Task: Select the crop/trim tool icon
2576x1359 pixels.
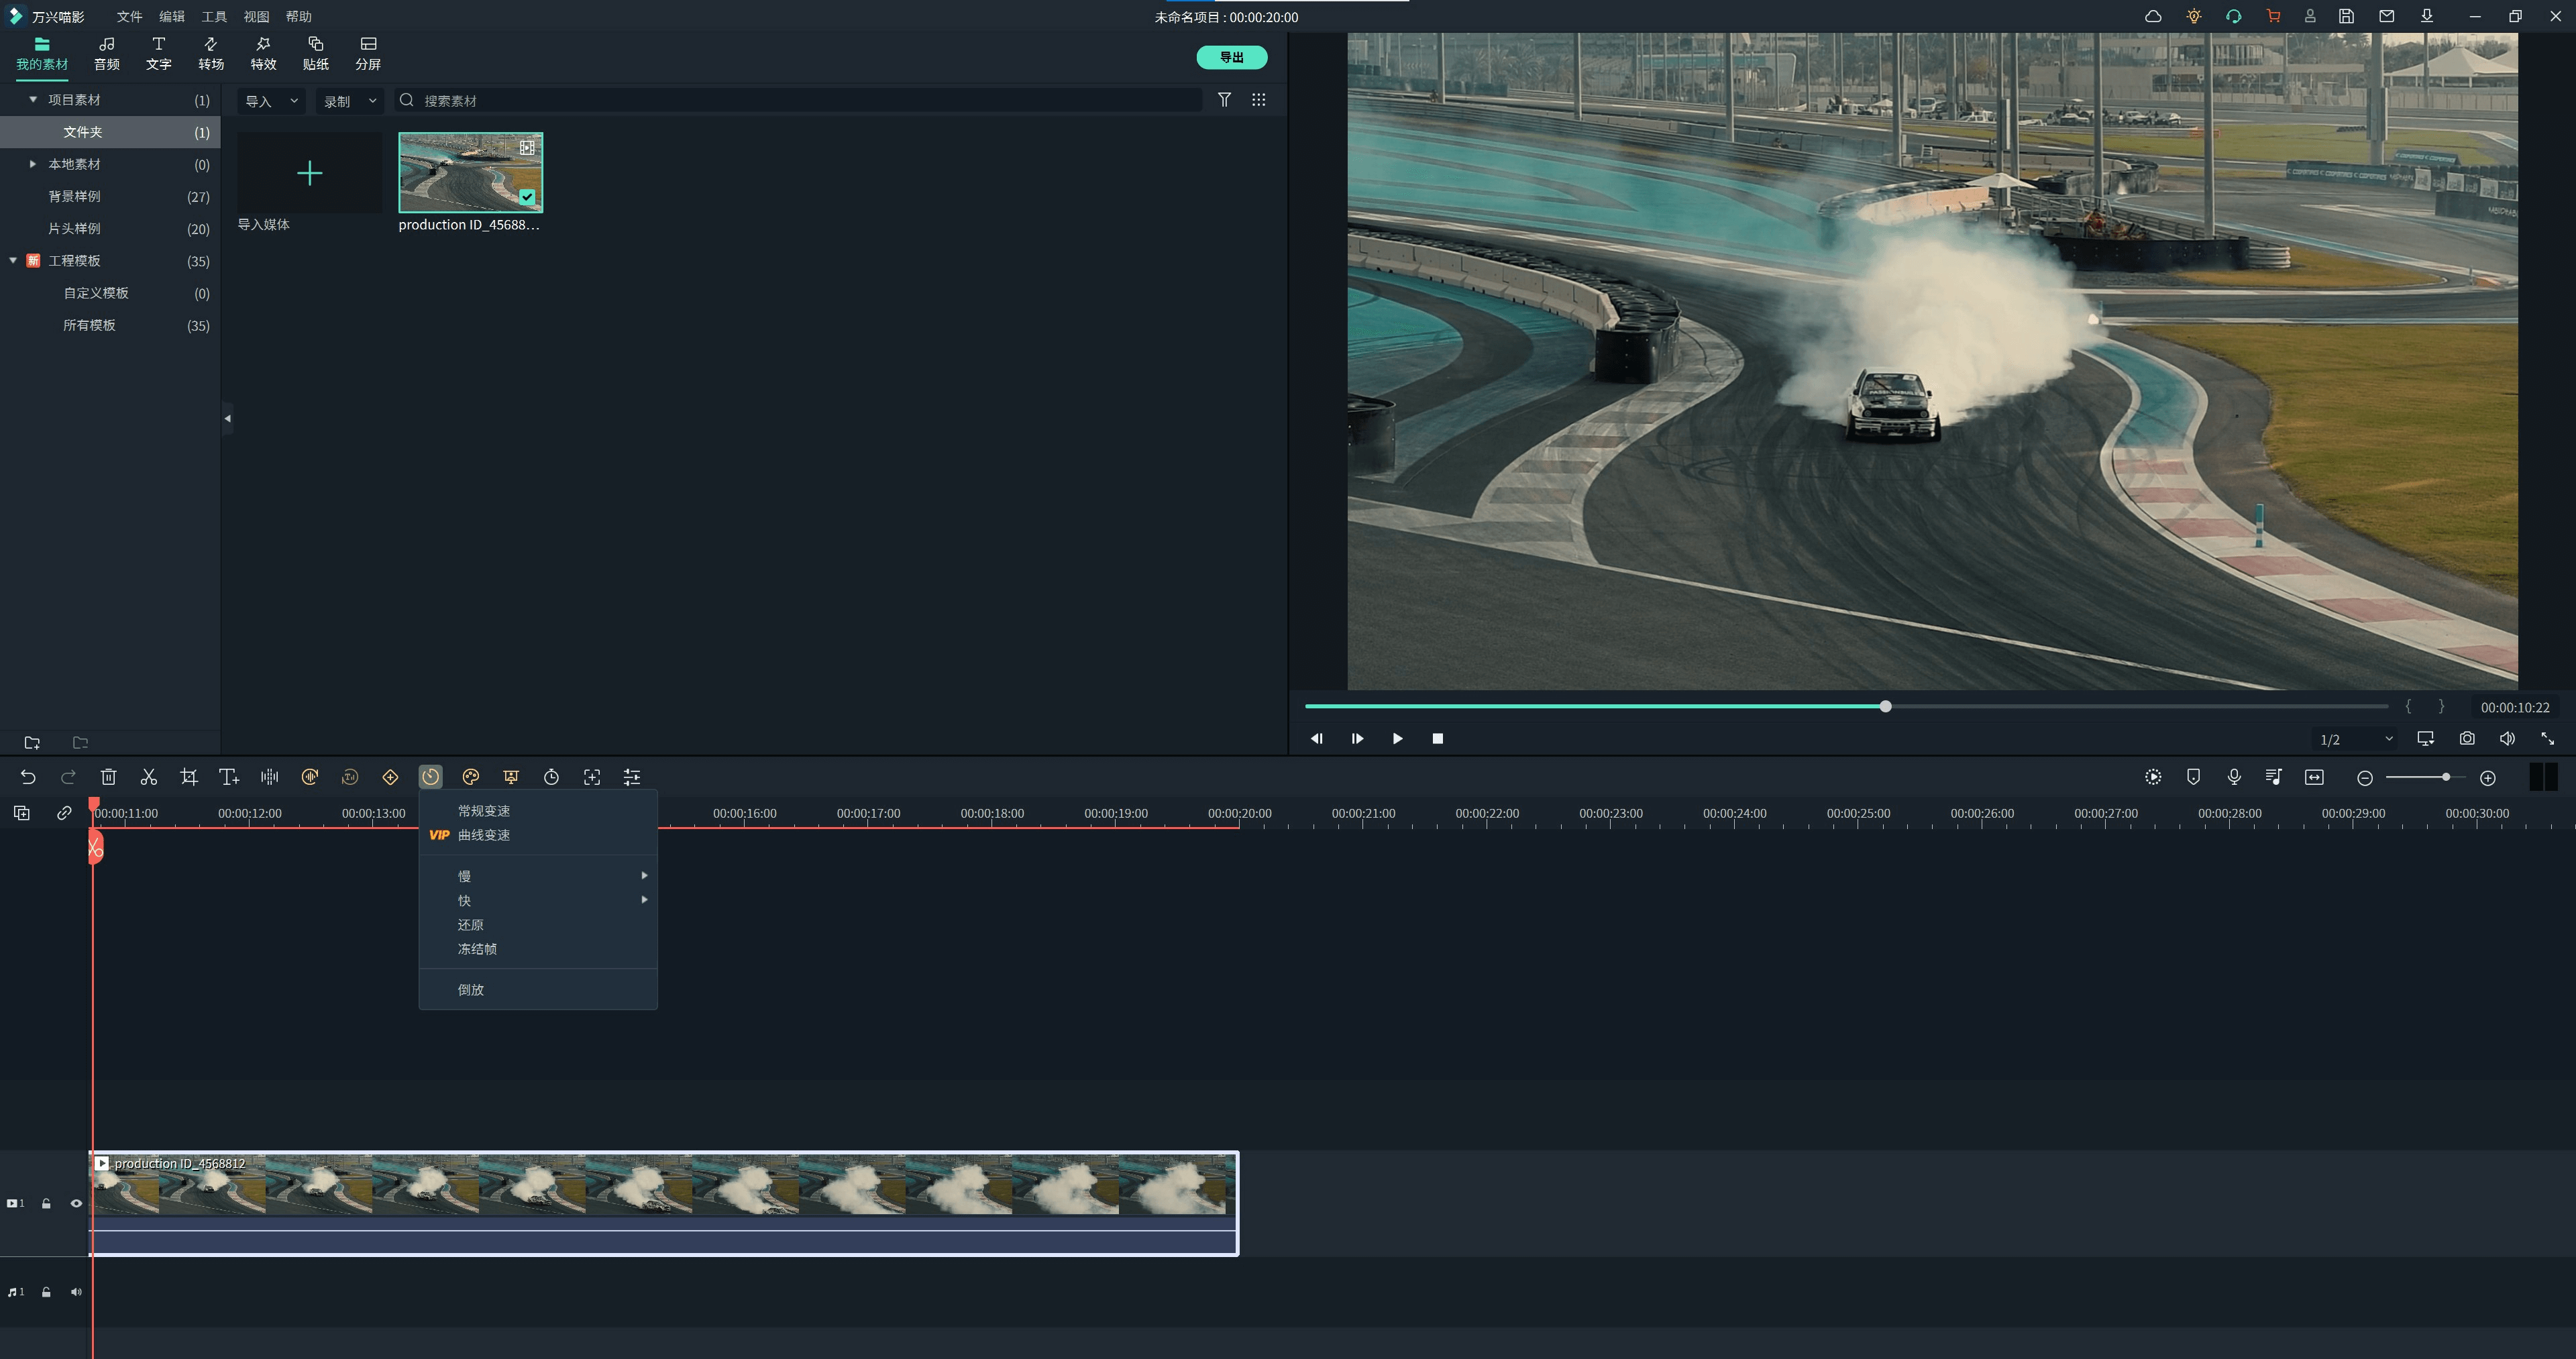Action: [187, 777]
